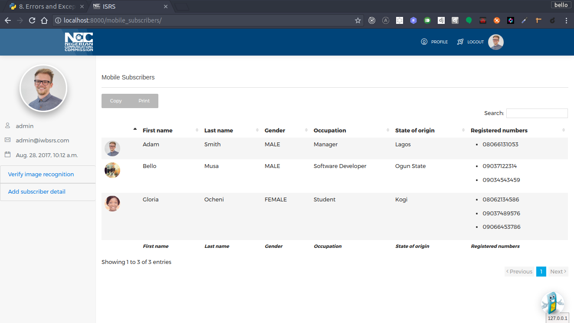Click the orange lifebuoy extension icon
This screenshot has width=574, height=323.
pyautogui.click(x=497, y=20)
